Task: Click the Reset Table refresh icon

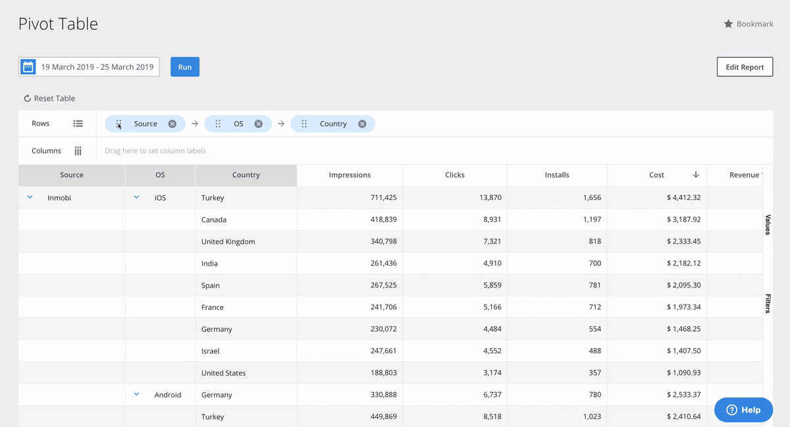Action: click(28, 99)
